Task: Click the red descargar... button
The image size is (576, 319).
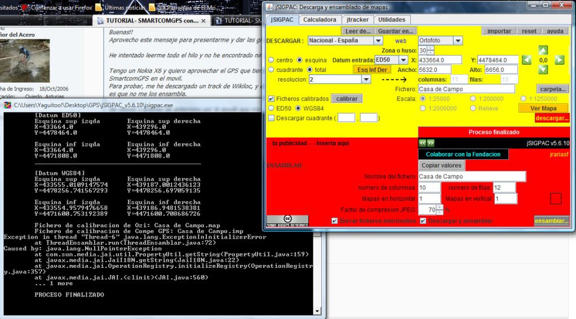Action: pos(552,118)
